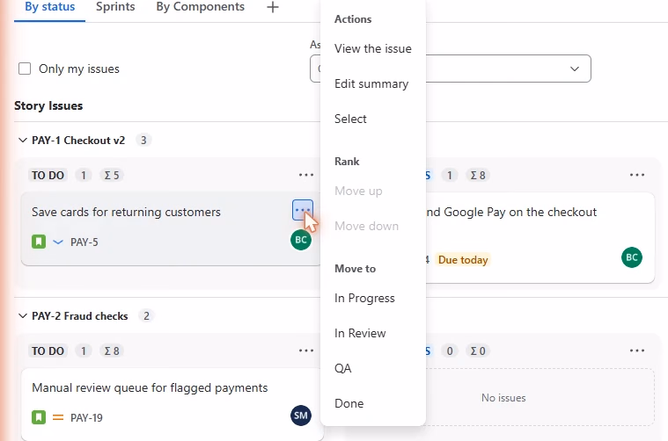
Task: Click the PAY-2 issue count badge 2
Action: (146, 316)
